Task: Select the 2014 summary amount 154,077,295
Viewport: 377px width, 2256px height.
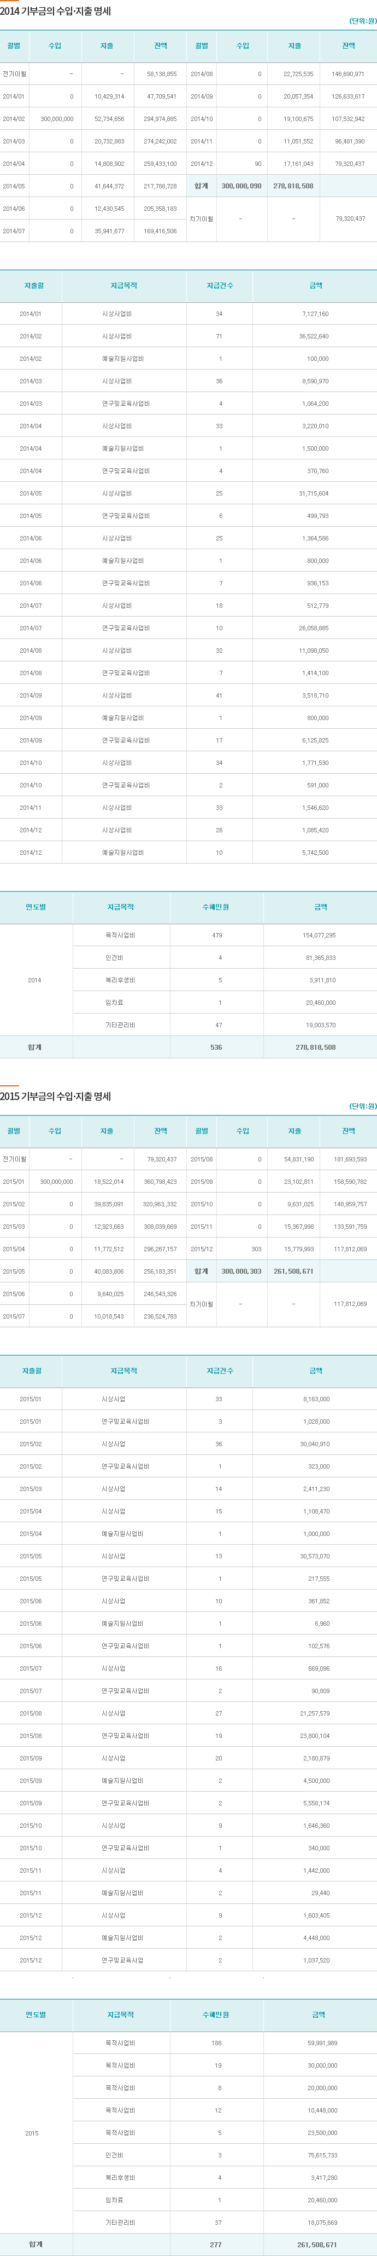Action: pyautogui.click(x=319, y=935)
